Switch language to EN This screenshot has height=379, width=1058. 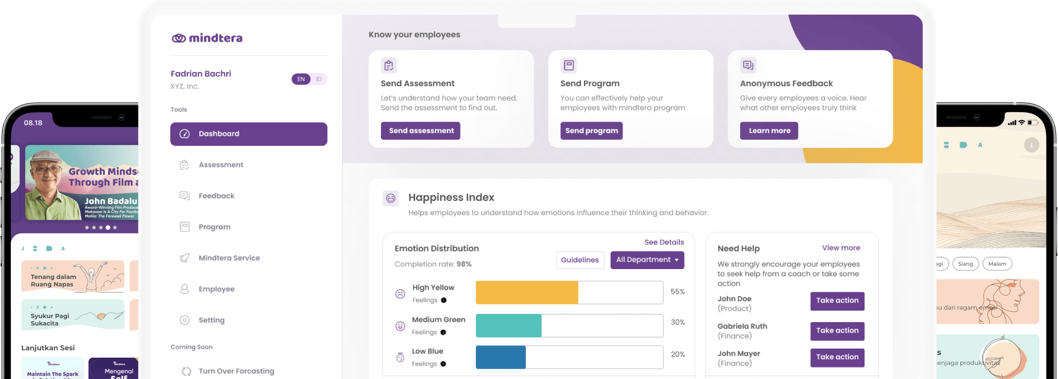point(301,79)
